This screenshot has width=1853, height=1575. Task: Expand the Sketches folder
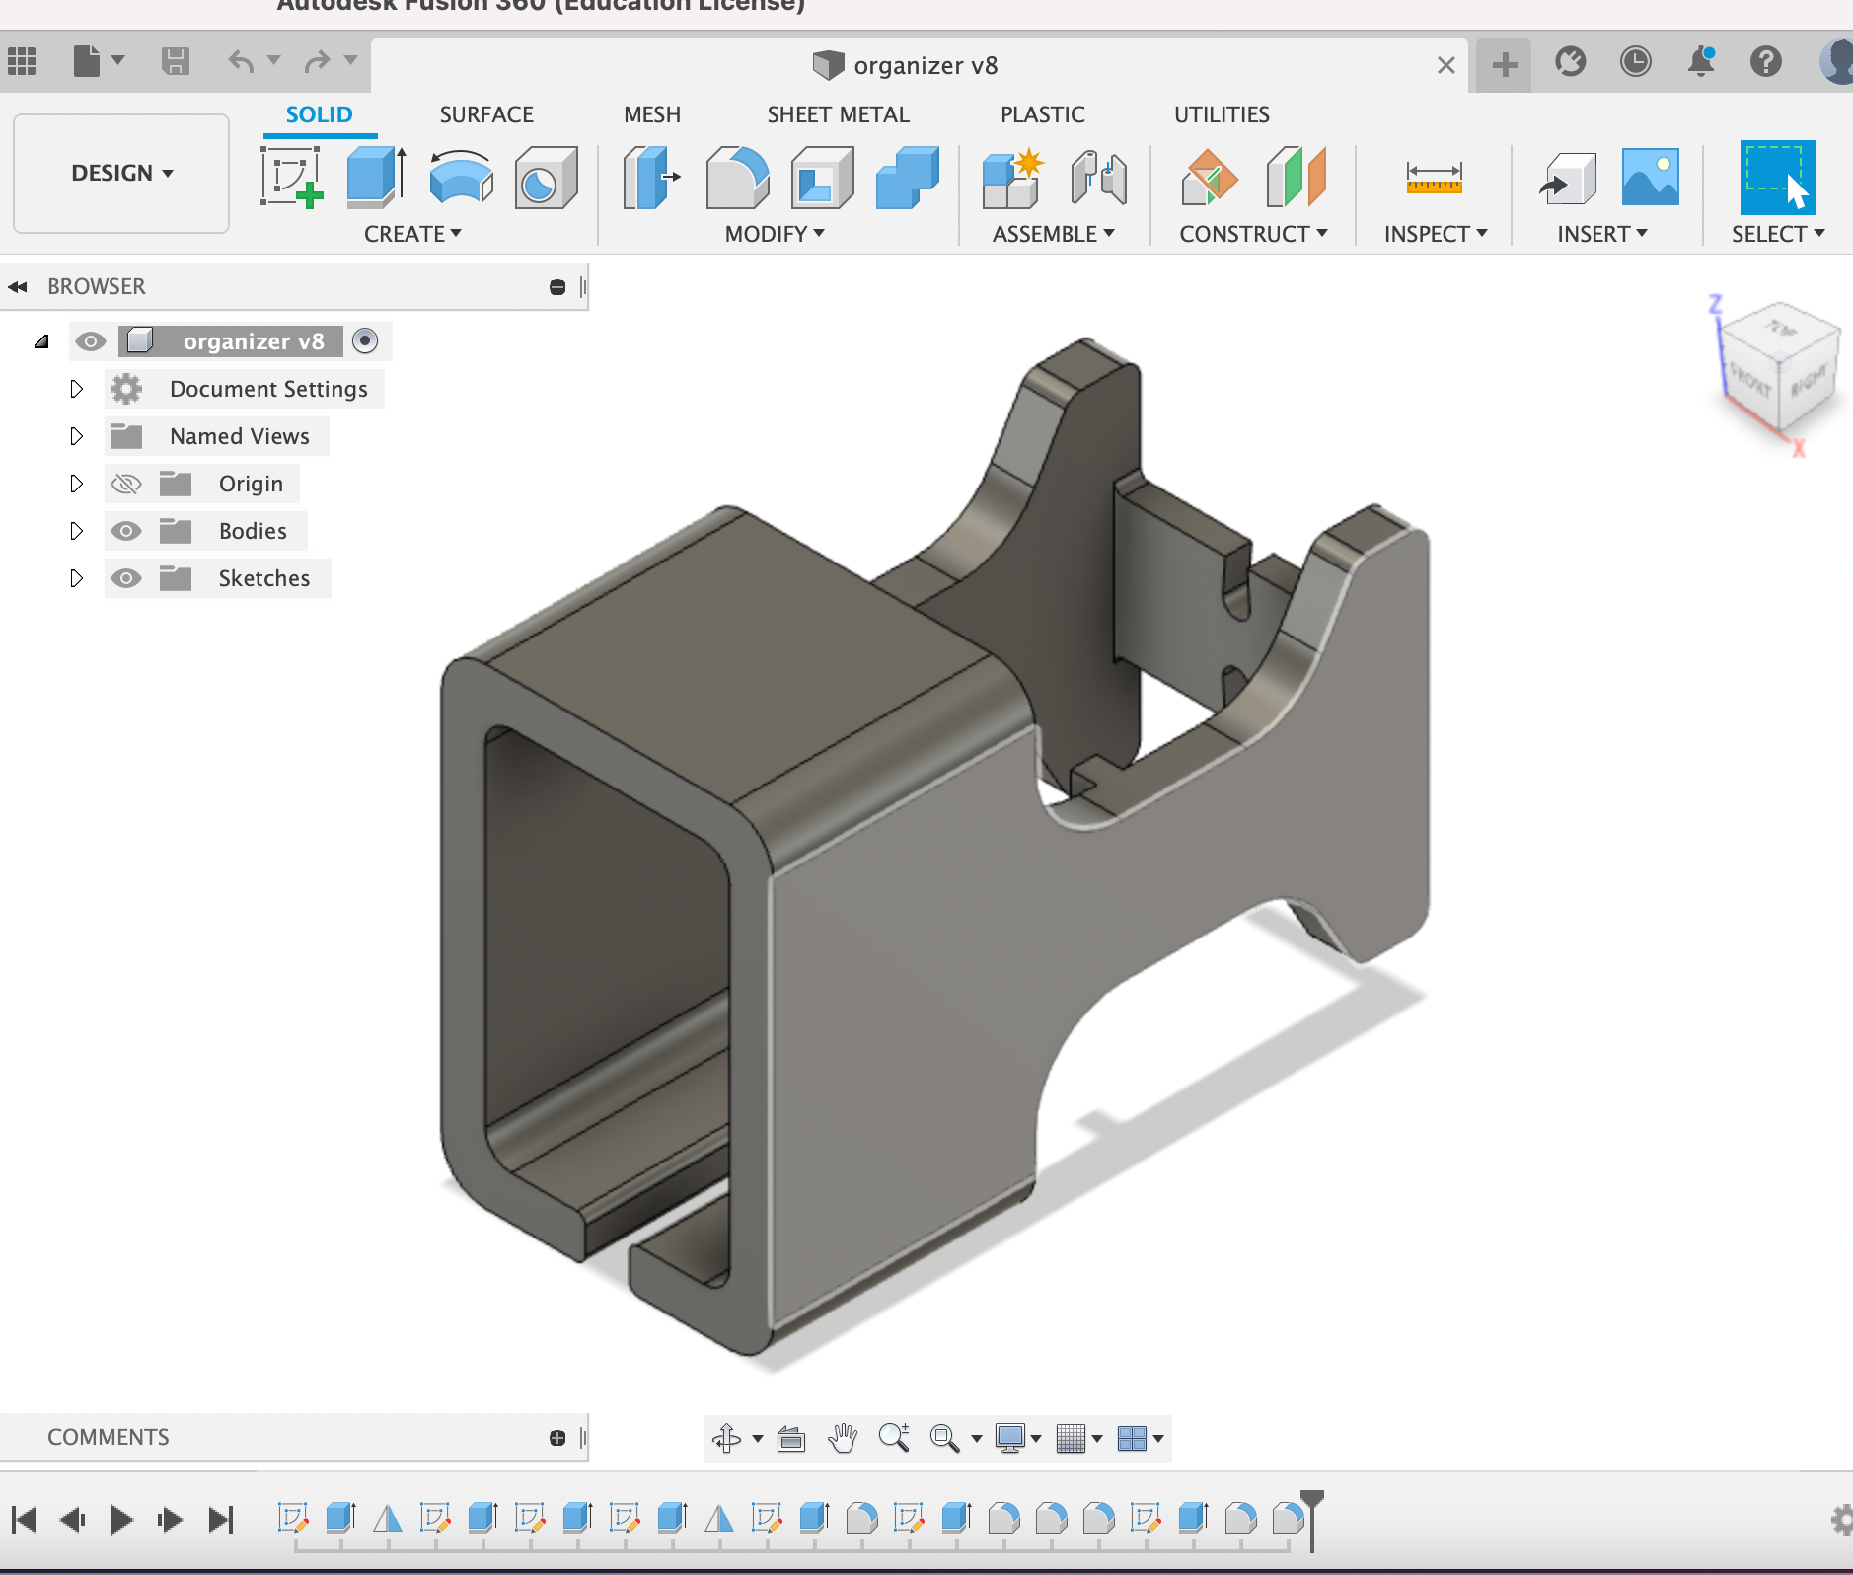coord(77,578)
